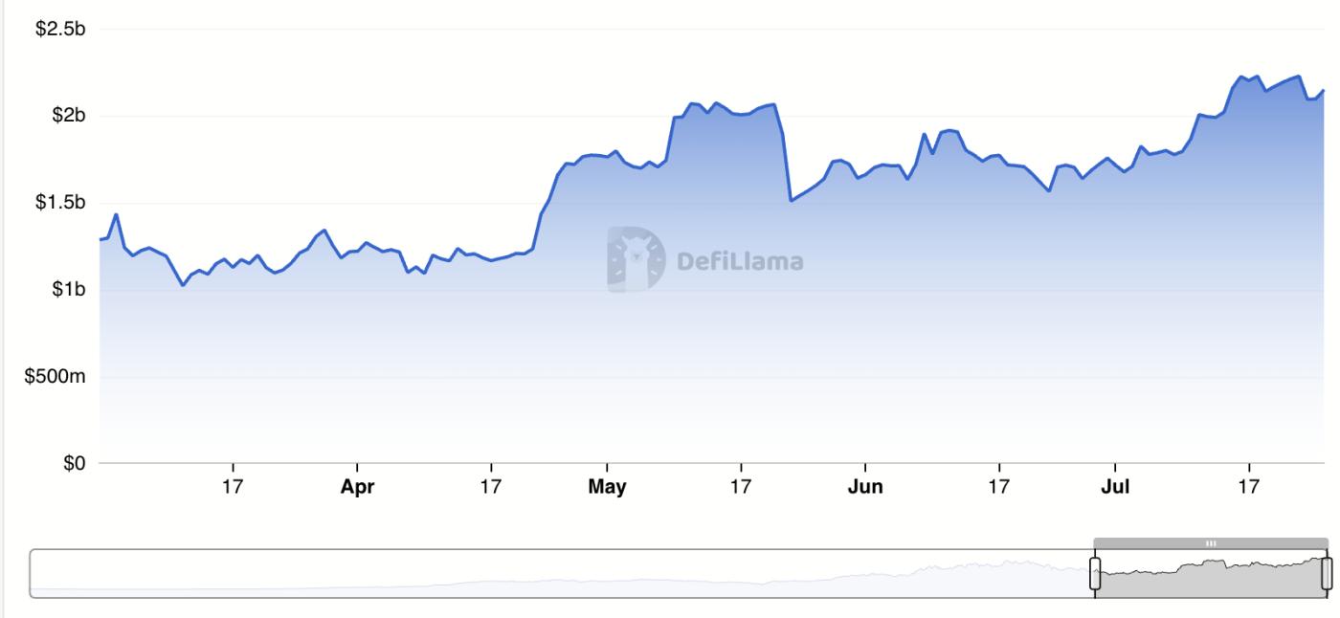Click the right handle of the range slider
The width and height of the screenshot is (1340, 618).
pyautogui.click(x=1327, y=574)
